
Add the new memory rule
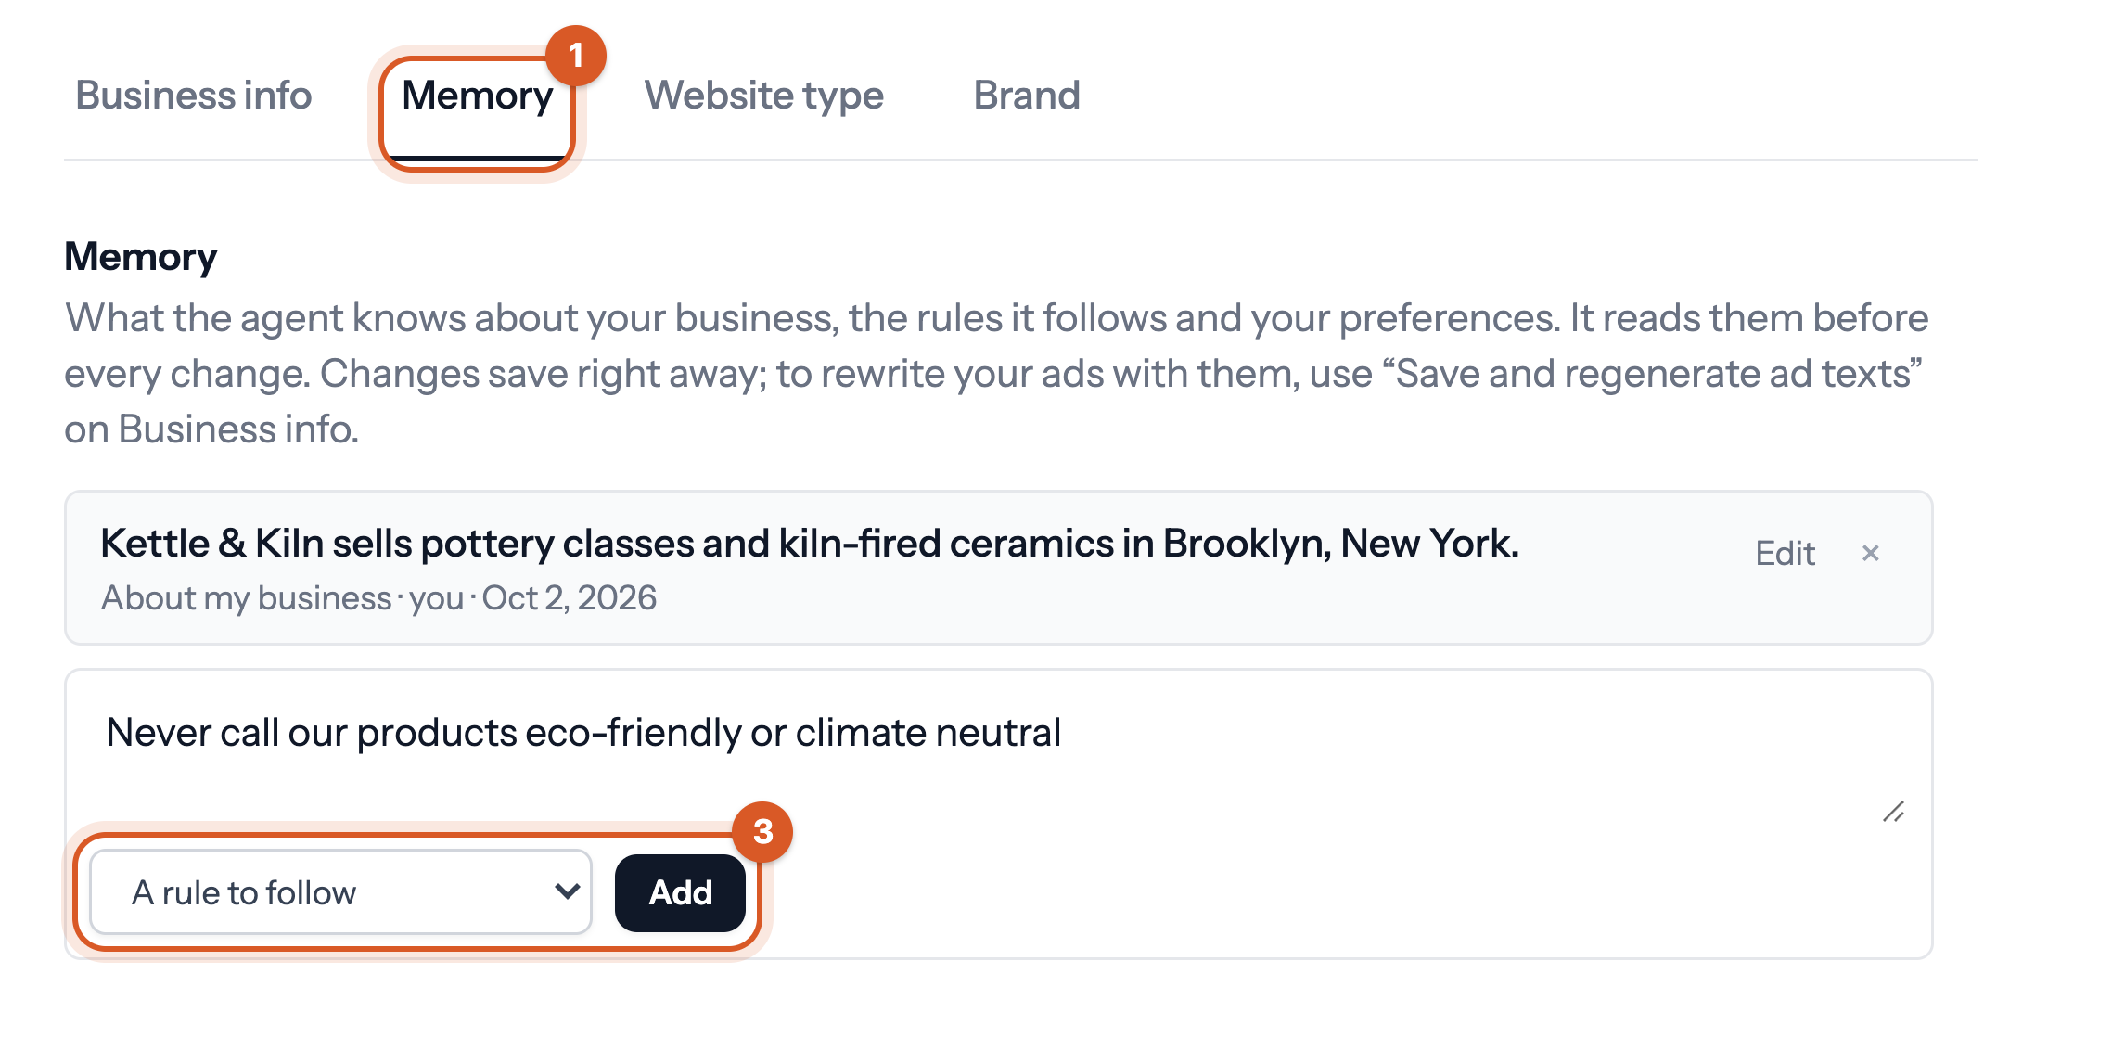coord(680,892)
